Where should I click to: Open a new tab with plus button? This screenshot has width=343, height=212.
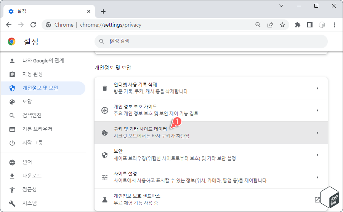coord(103,11)
